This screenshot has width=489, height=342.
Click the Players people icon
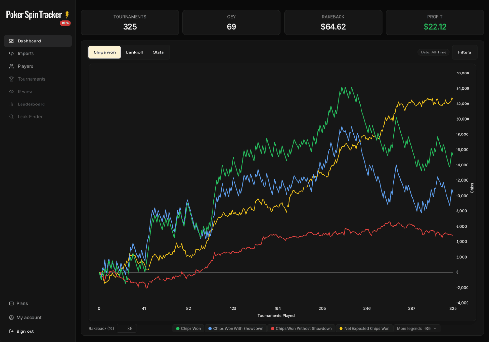pyautogui.click(x=11, y=66)
